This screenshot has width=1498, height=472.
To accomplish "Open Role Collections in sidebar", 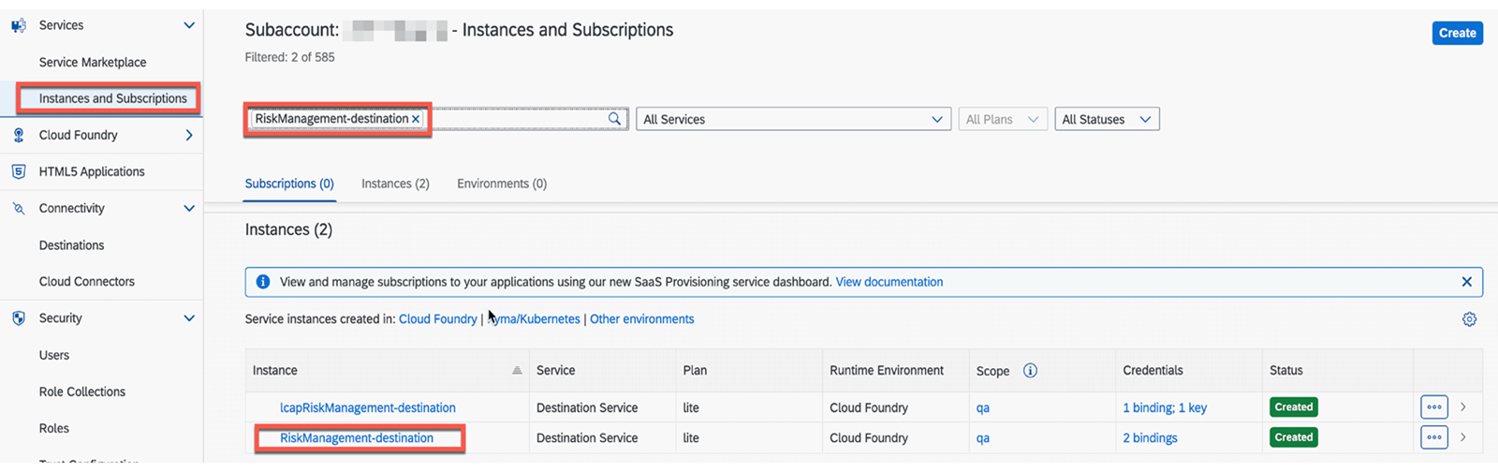I will pos(81,391).
